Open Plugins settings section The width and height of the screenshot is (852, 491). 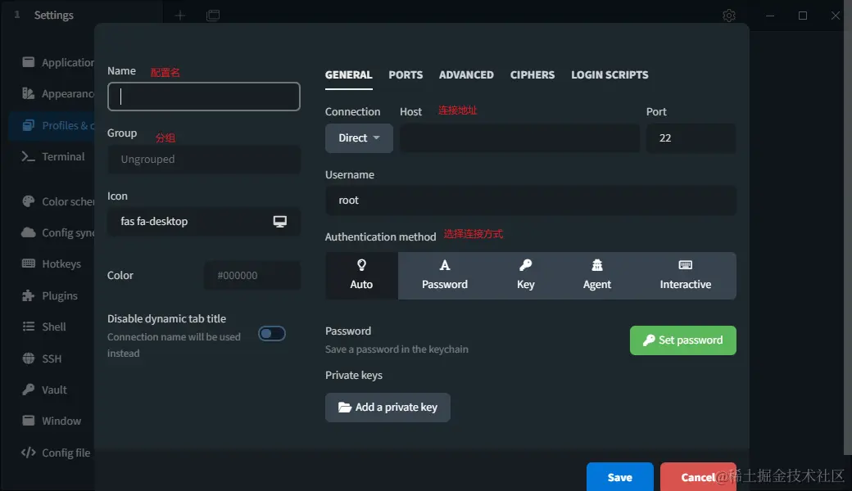coord(52,295)
